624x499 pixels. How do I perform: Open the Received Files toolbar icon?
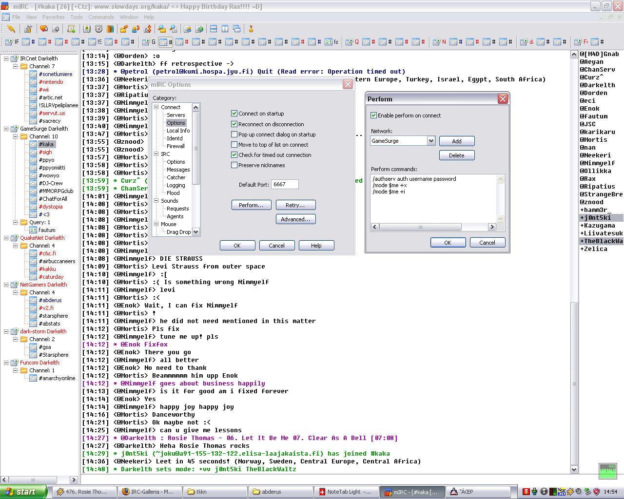coord(162,29)
